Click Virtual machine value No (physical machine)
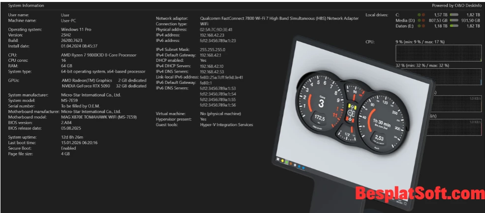 coord(220,113)
